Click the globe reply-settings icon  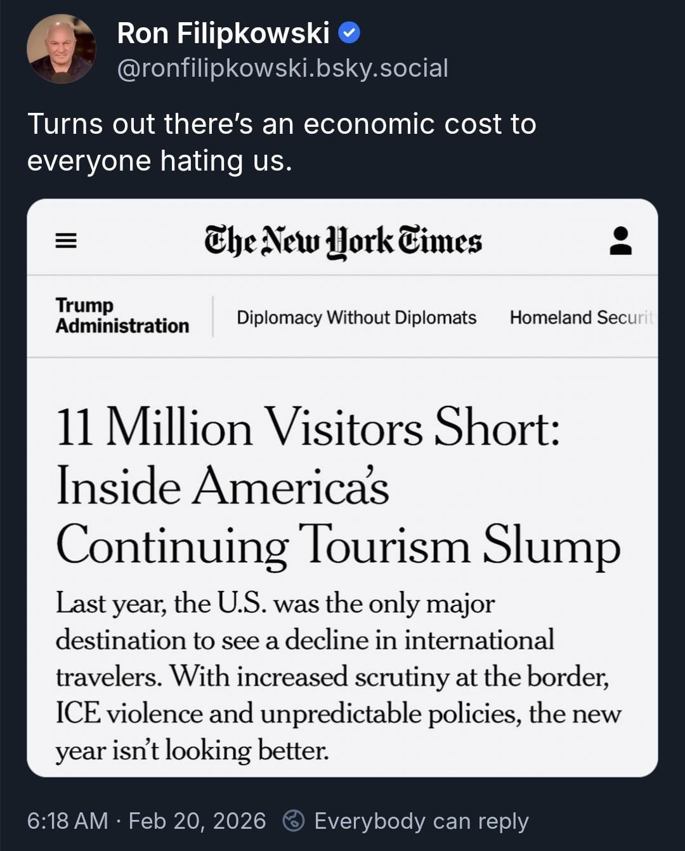point(294,821)
